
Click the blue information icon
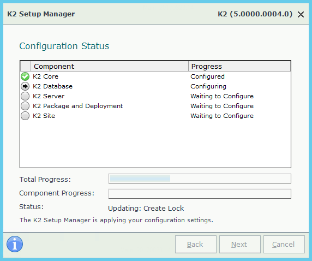coord(15,244)
